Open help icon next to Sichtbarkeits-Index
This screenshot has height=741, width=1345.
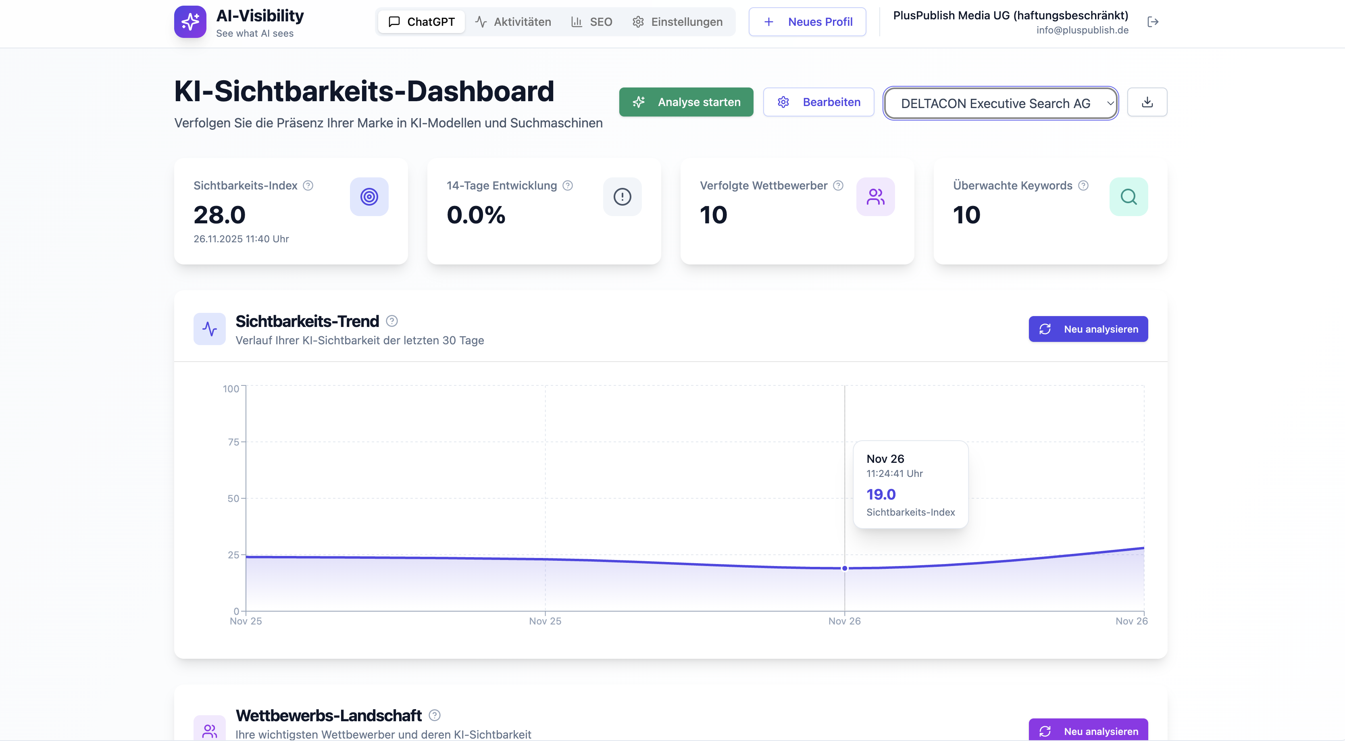308,185
